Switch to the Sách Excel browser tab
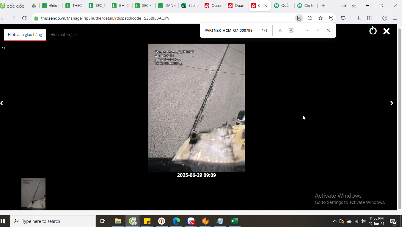The image size is (402, 227). pos(190,6)
